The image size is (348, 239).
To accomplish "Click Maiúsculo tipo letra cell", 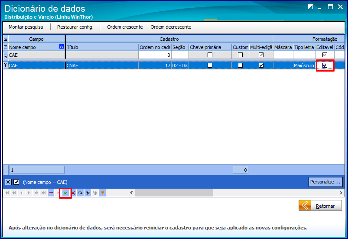I will pyautogui.click(x=304, y=65).
